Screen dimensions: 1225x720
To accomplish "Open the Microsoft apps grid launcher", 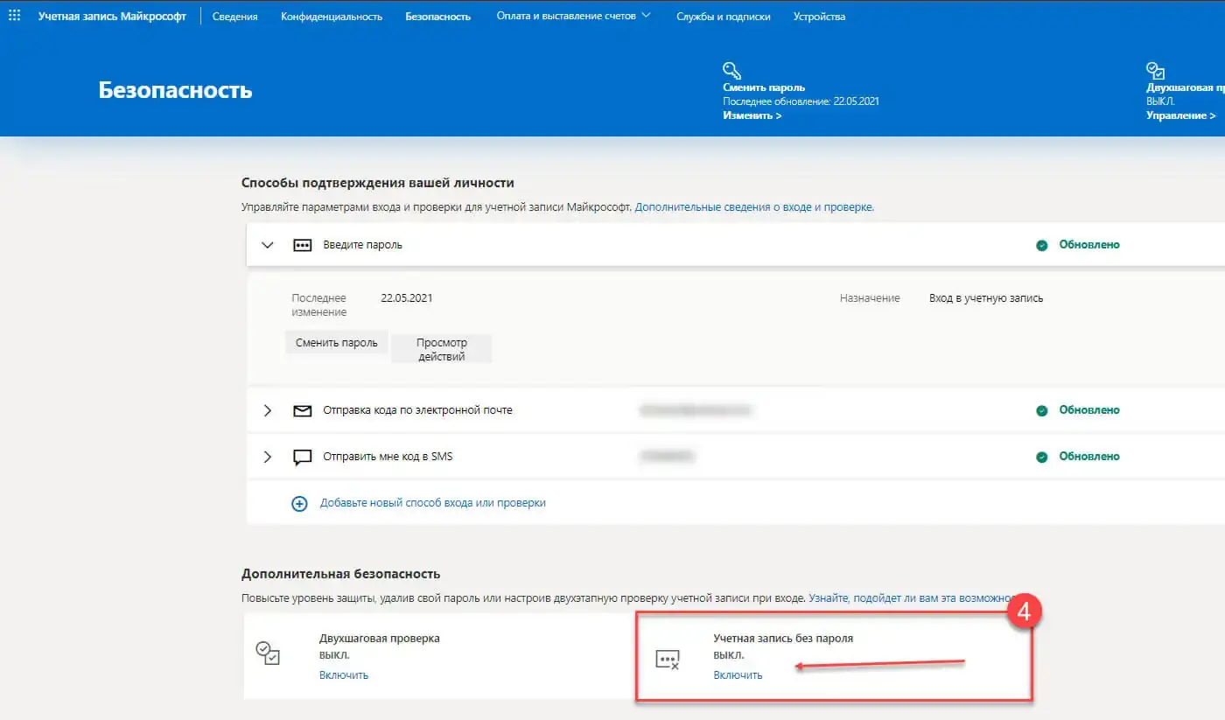I will 15,16.
